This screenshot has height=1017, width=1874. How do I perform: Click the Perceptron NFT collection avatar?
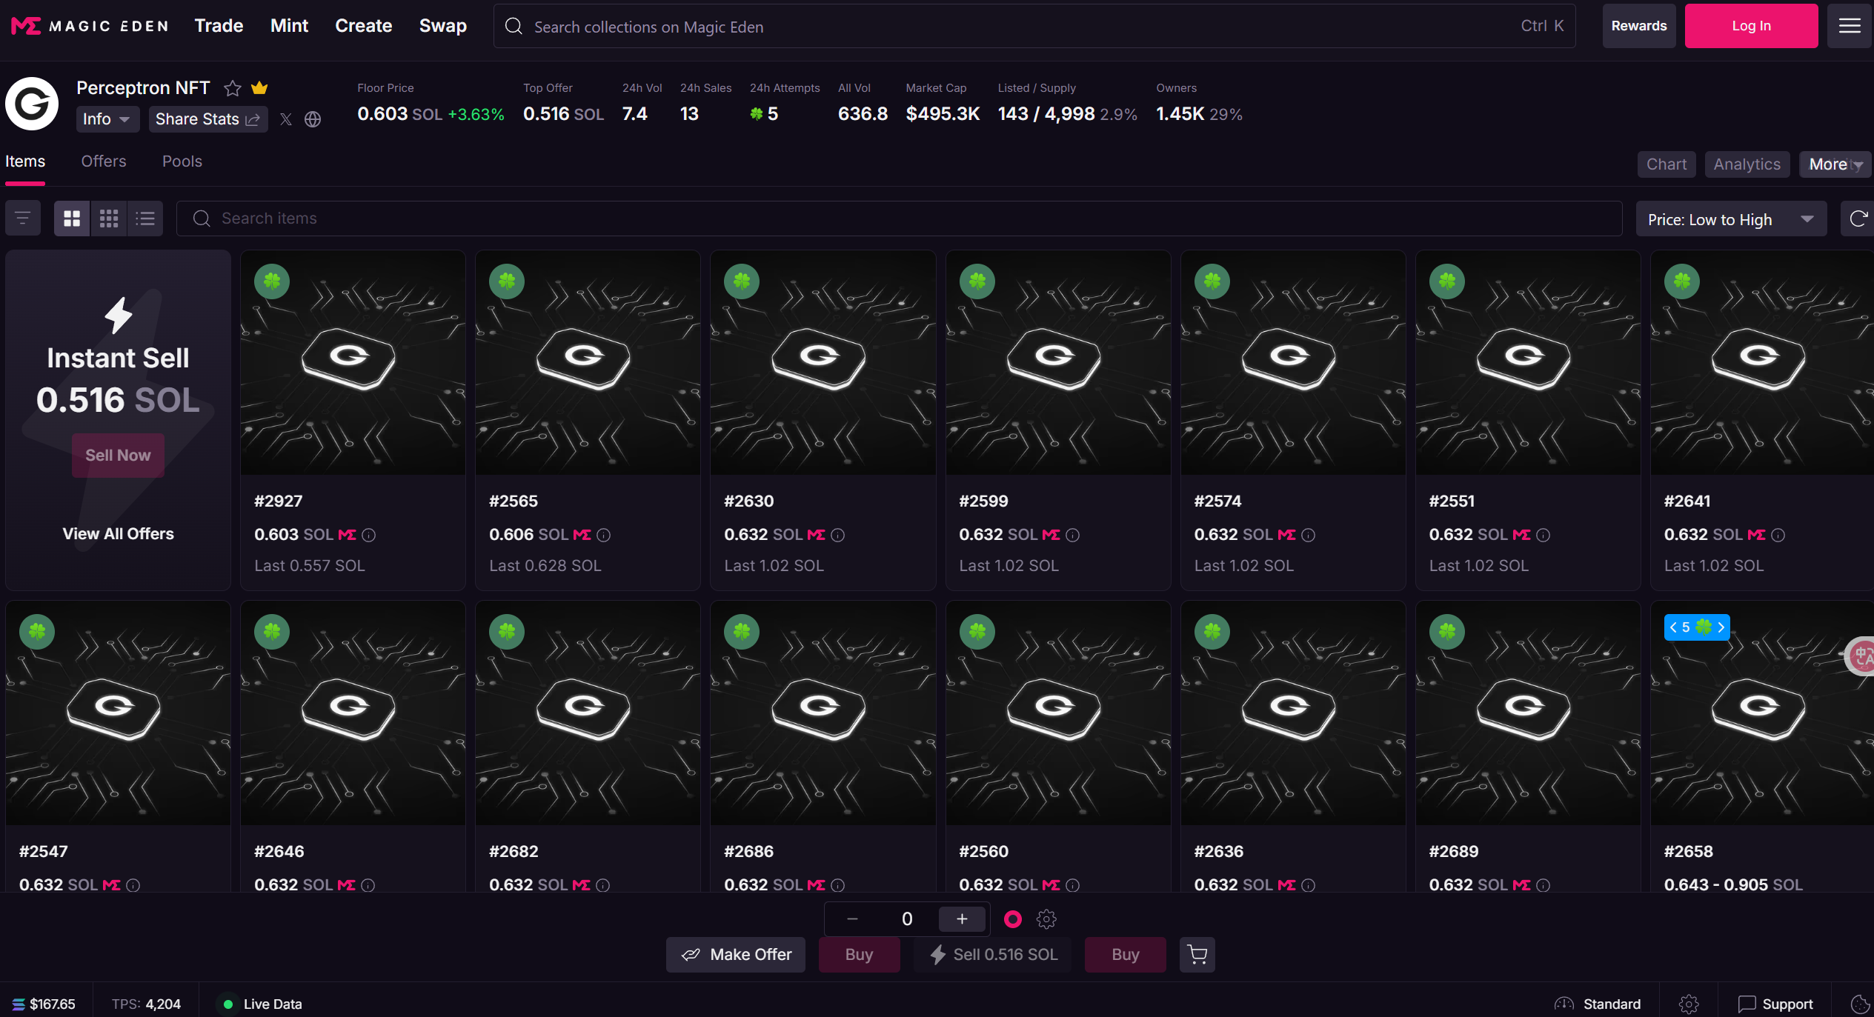[x=32, y=104]
